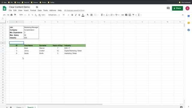
Task: Toggle strikethrough formatting
Action: pyautogui.click(x=79, y=15)
